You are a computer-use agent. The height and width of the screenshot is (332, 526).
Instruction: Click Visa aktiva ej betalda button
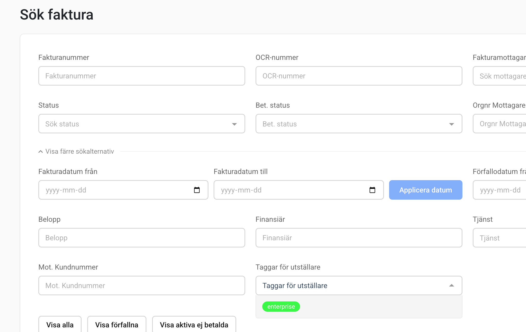point(194,325)
